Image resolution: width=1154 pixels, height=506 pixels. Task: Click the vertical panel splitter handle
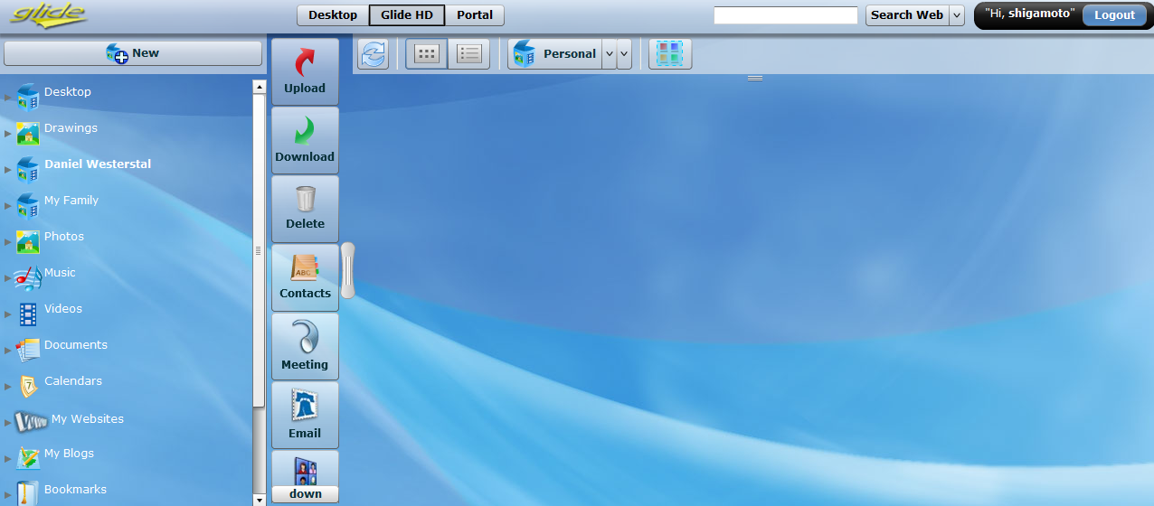coord(347,270)
